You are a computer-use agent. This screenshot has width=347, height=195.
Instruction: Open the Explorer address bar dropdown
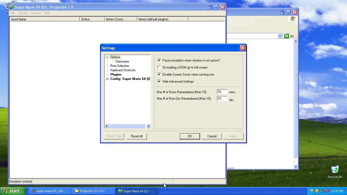click(280, 36)
